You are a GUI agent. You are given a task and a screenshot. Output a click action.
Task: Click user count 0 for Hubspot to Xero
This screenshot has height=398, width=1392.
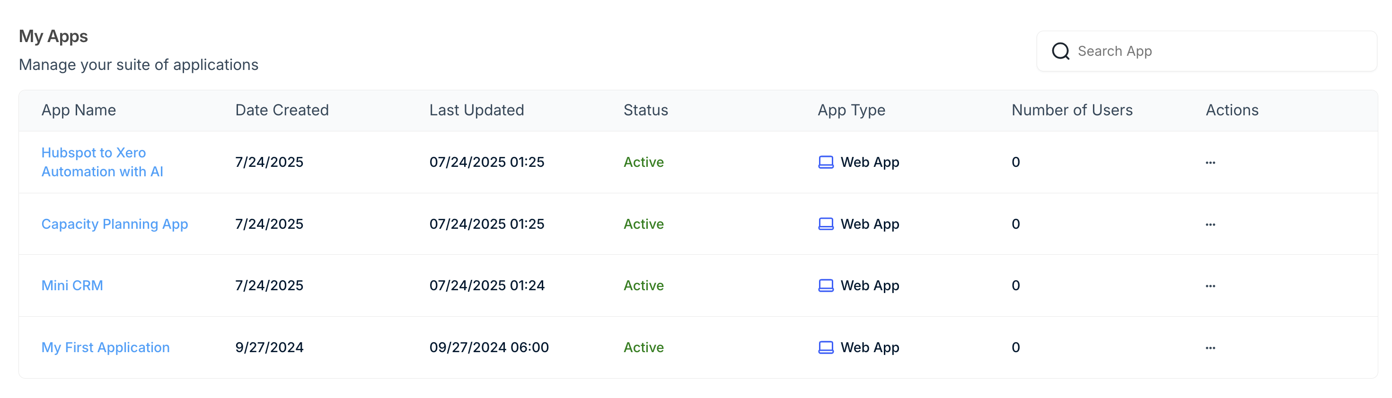[1015, 163]
